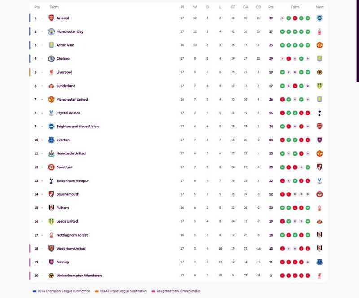Select Everton's badge in Burnley's Next column
Screen dimensions: 359x298
(320, 262)
